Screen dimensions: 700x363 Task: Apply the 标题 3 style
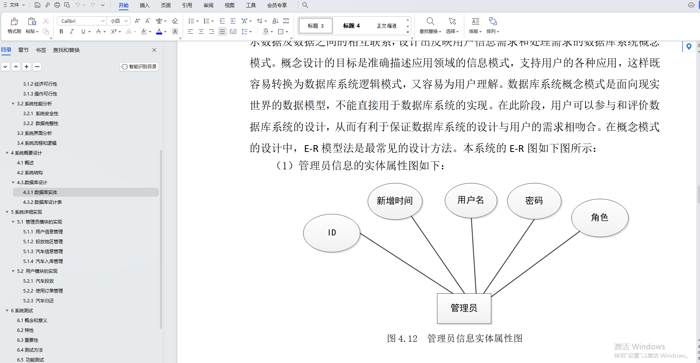316,26
